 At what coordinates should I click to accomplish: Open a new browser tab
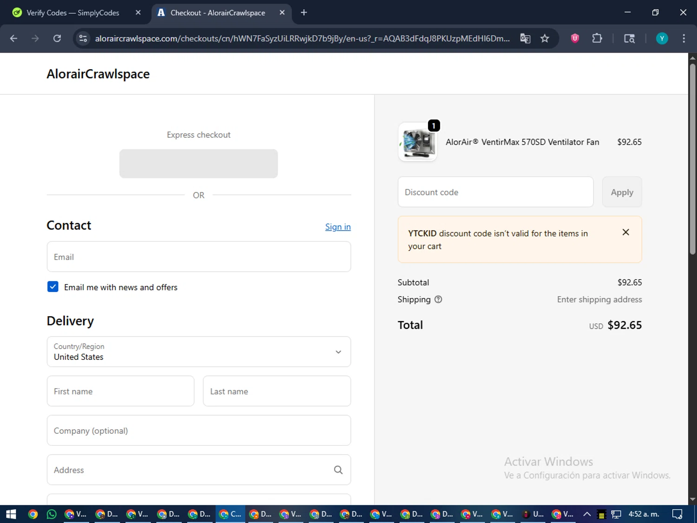coord(304,13)
